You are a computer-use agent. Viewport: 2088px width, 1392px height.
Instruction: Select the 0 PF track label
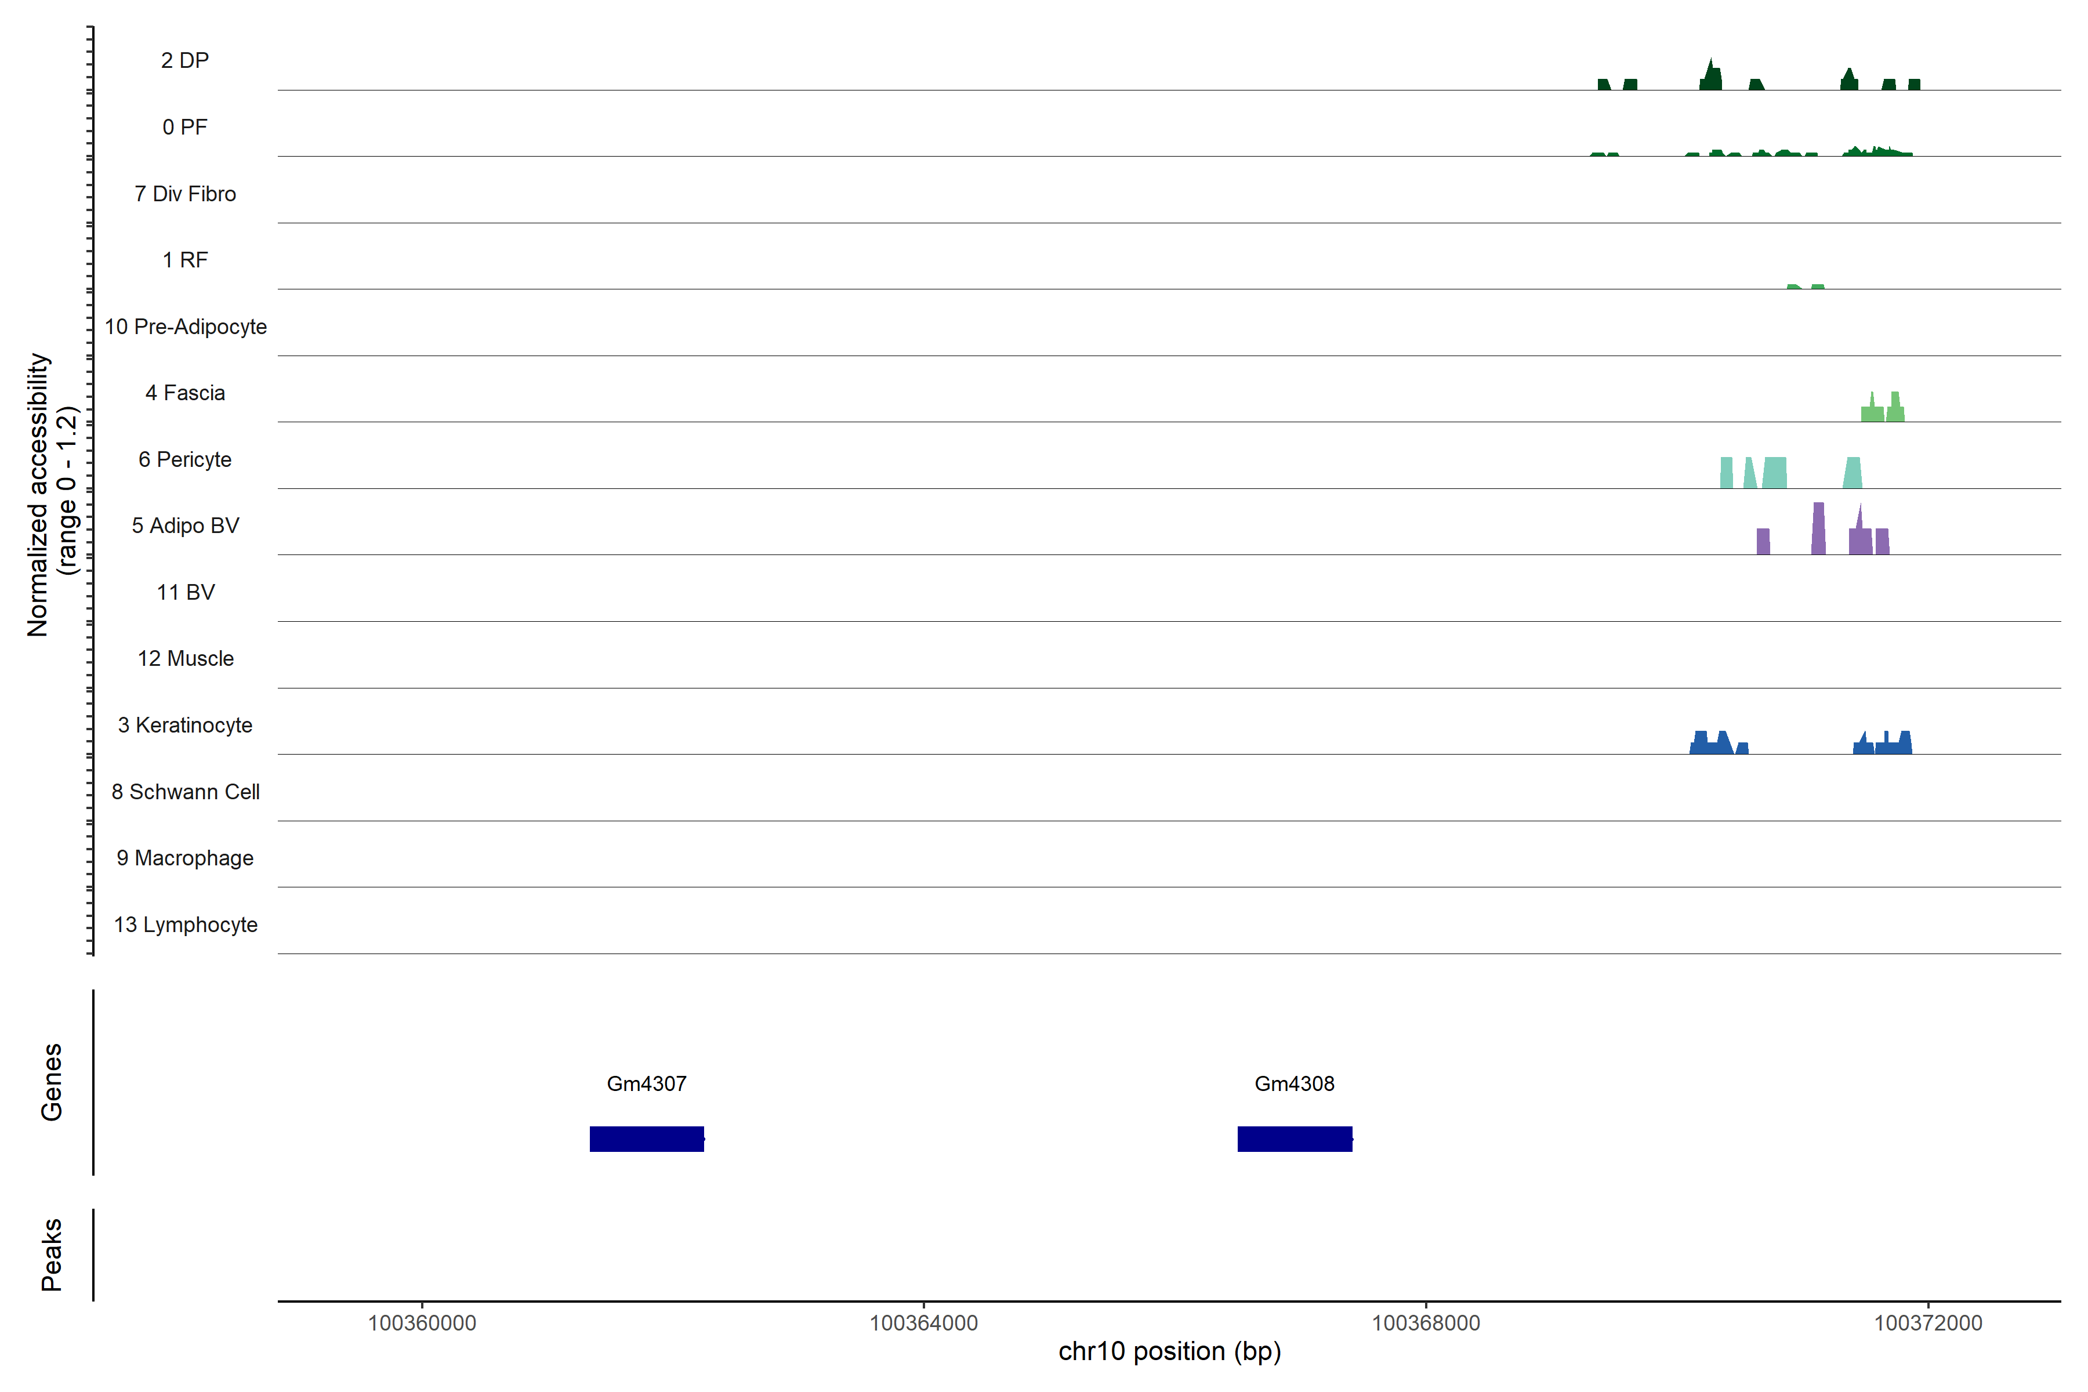(x=184, y=127)
